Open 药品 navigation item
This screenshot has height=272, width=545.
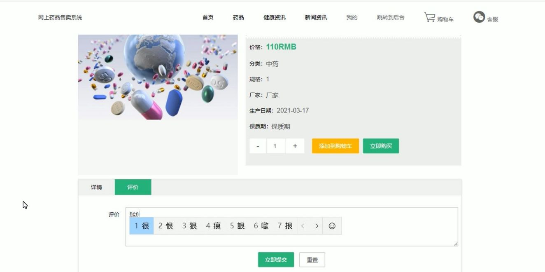click(238, 17)
